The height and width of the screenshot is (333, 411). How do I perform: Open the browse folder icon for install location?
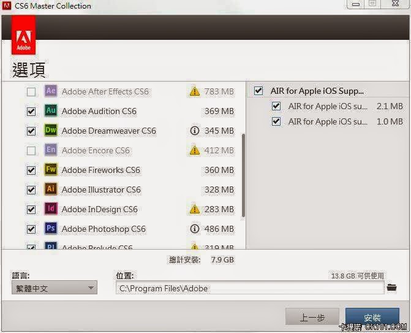(391, 288)
